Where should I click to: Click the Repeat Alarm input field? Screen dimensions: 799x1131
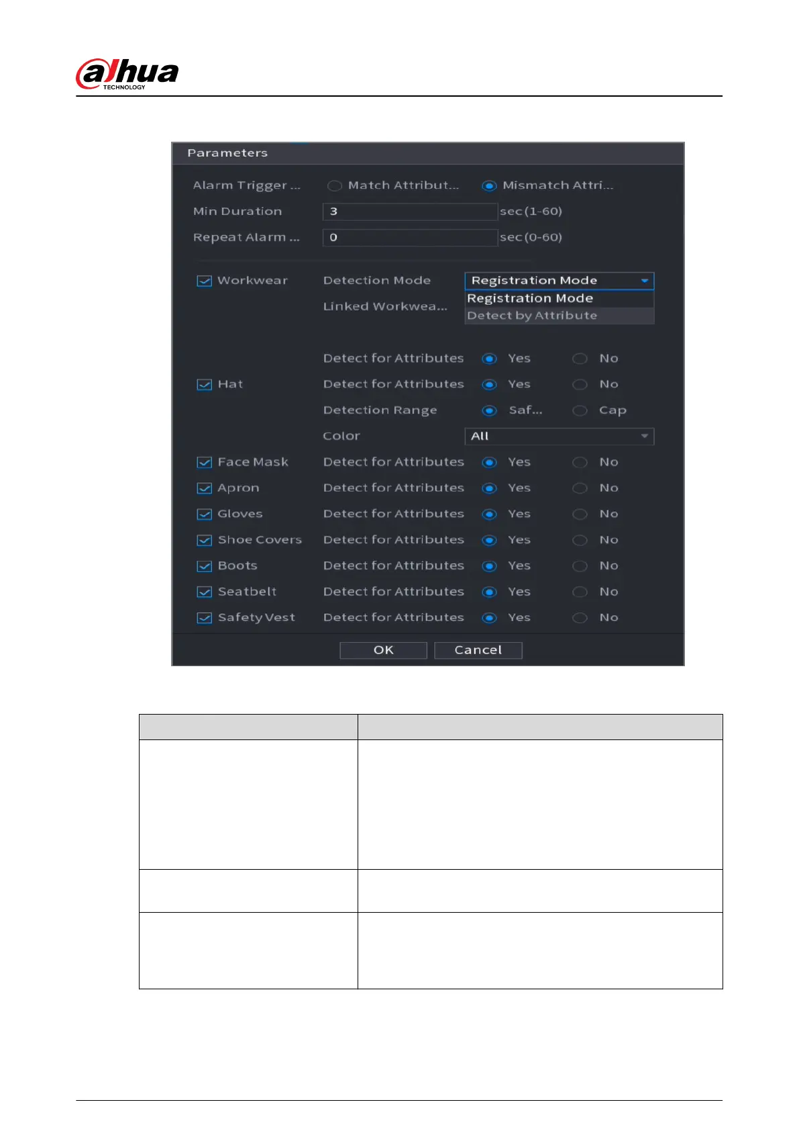coord(410,238)
